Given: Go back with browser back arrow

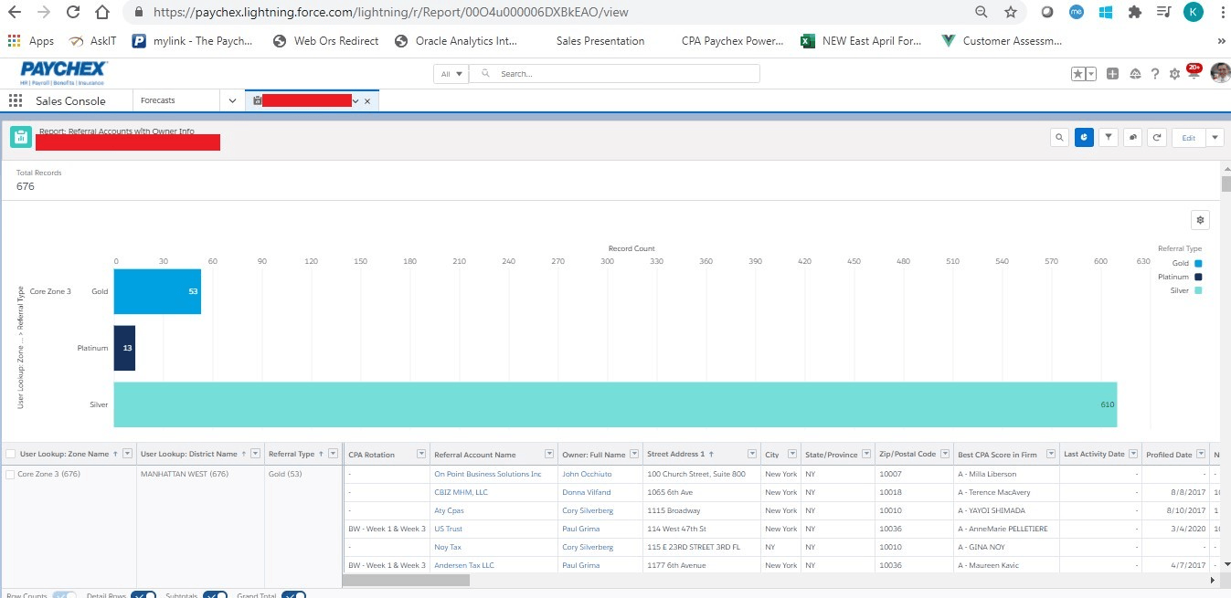Looking at the screenshot, I should point(16,12).
